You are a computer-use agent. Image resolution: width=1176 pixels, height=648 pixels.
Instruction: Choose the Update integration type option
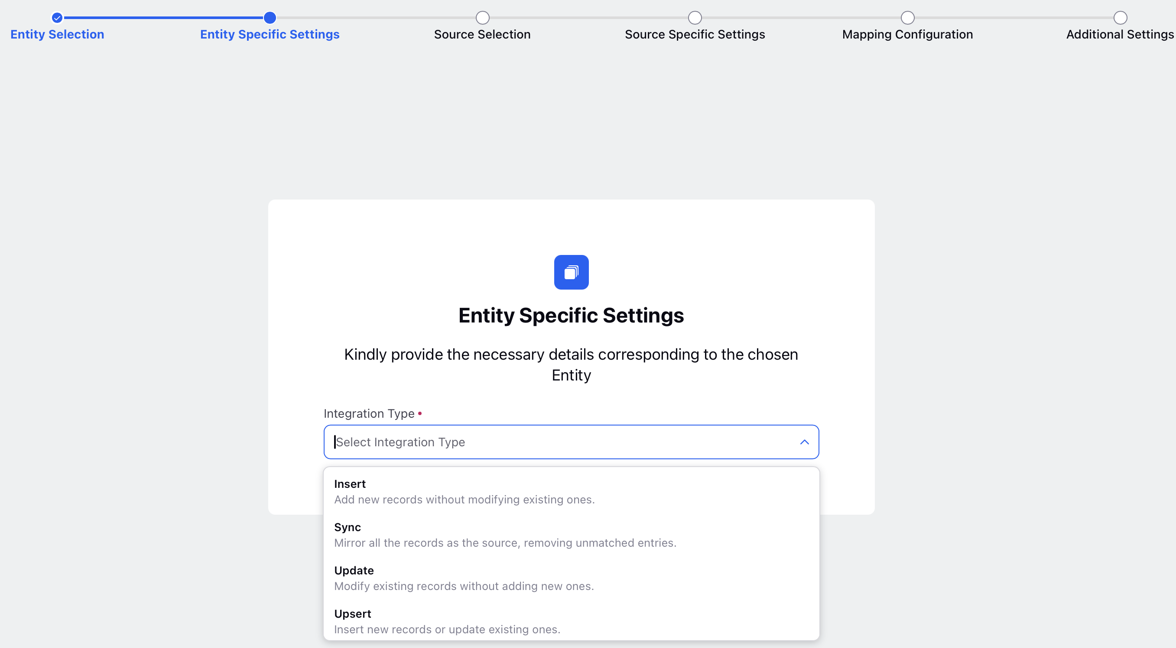pyautogui.click(x=571, y=578)
